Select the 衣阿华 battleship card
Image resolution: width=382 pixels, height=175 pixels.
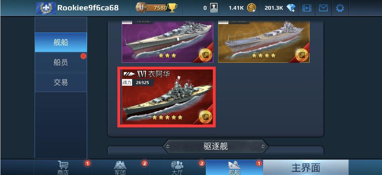tap(166, 97)
